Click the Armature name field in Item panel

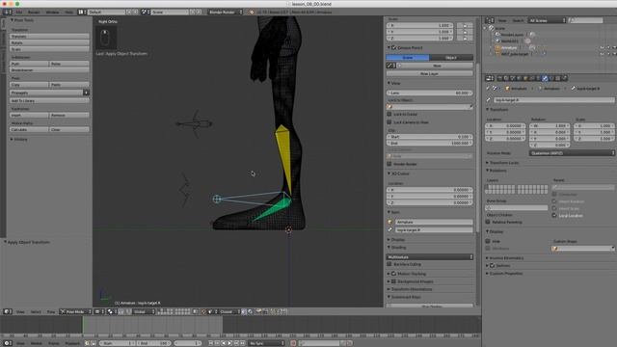[434, 222]
